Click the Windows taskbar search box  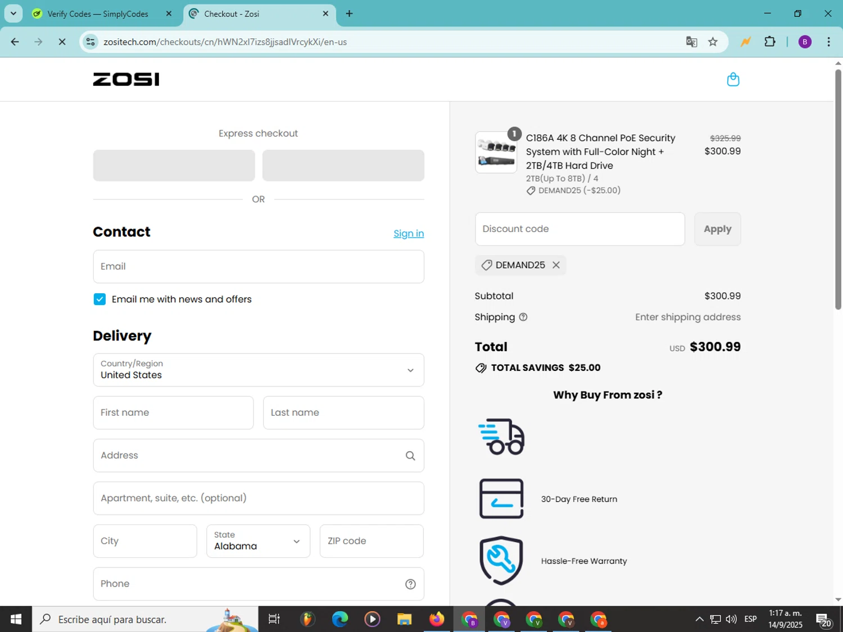click(145, 619)
